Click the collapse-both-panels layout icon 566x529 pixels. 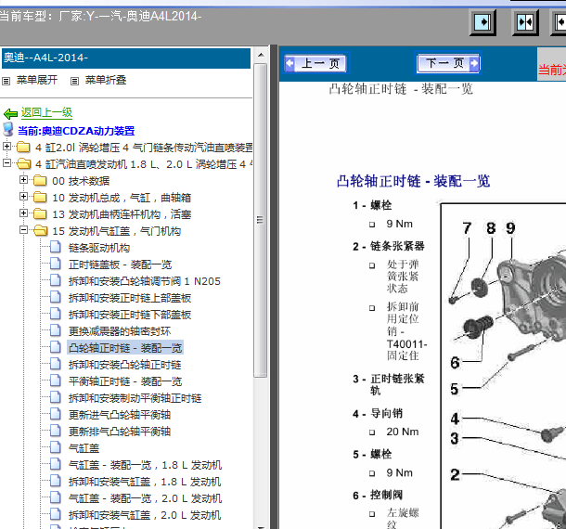525,22
